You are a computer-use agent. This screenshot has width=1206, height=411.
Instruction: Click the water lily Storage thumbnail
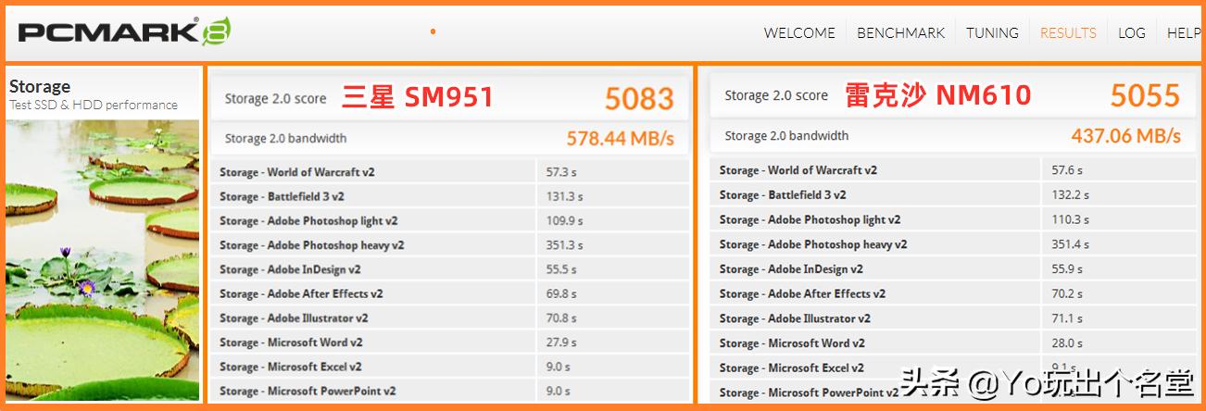pyautogui.click(x=102, y=259)
